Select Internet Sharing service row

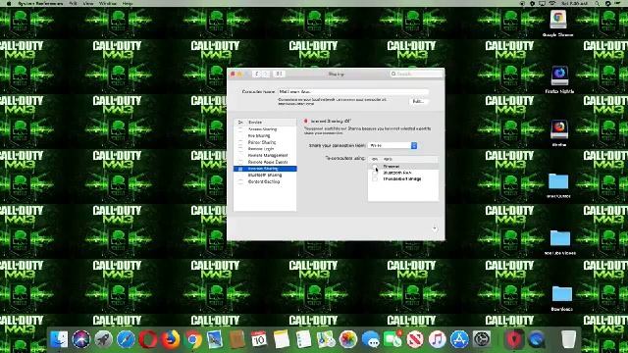265,169
